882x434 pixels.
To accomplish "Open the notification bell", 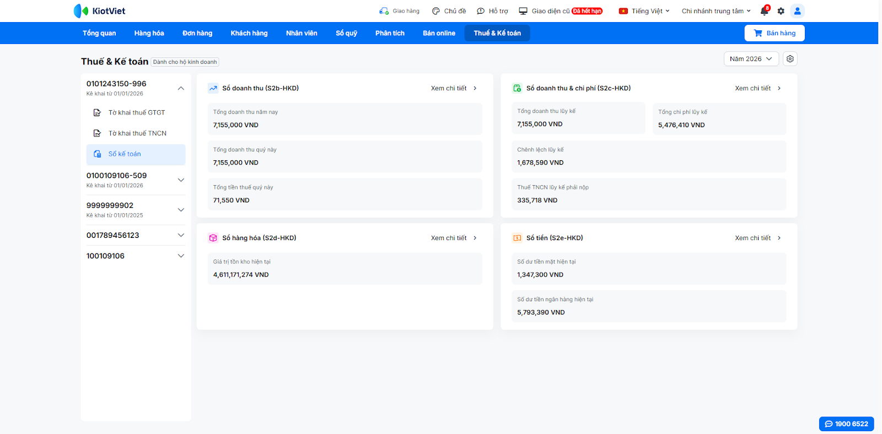I will pos(764,11).
